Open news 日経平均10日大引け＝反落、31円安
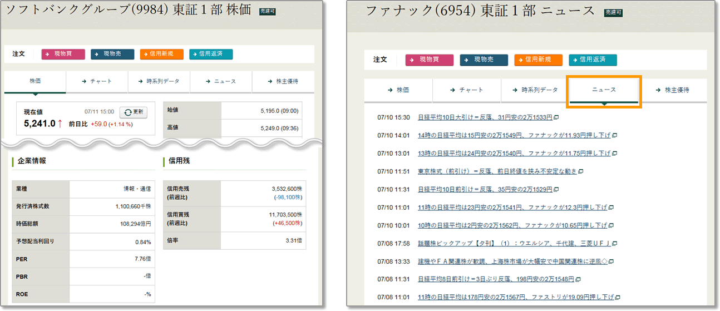This screenshot has height=311, width=720. point(485,117)
